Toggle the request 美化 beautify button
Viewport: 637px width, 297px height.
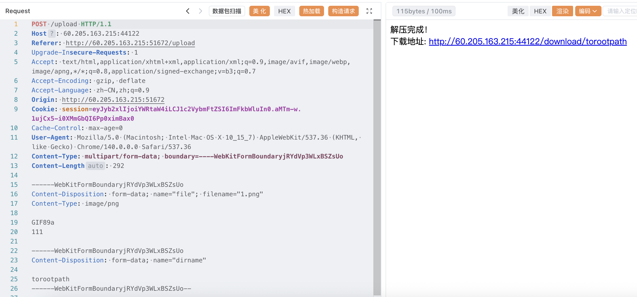point(260,11)
